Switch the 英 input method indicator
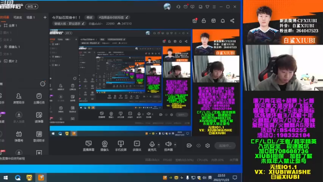Viewport: 323px width, 182px height. point(210,178)
